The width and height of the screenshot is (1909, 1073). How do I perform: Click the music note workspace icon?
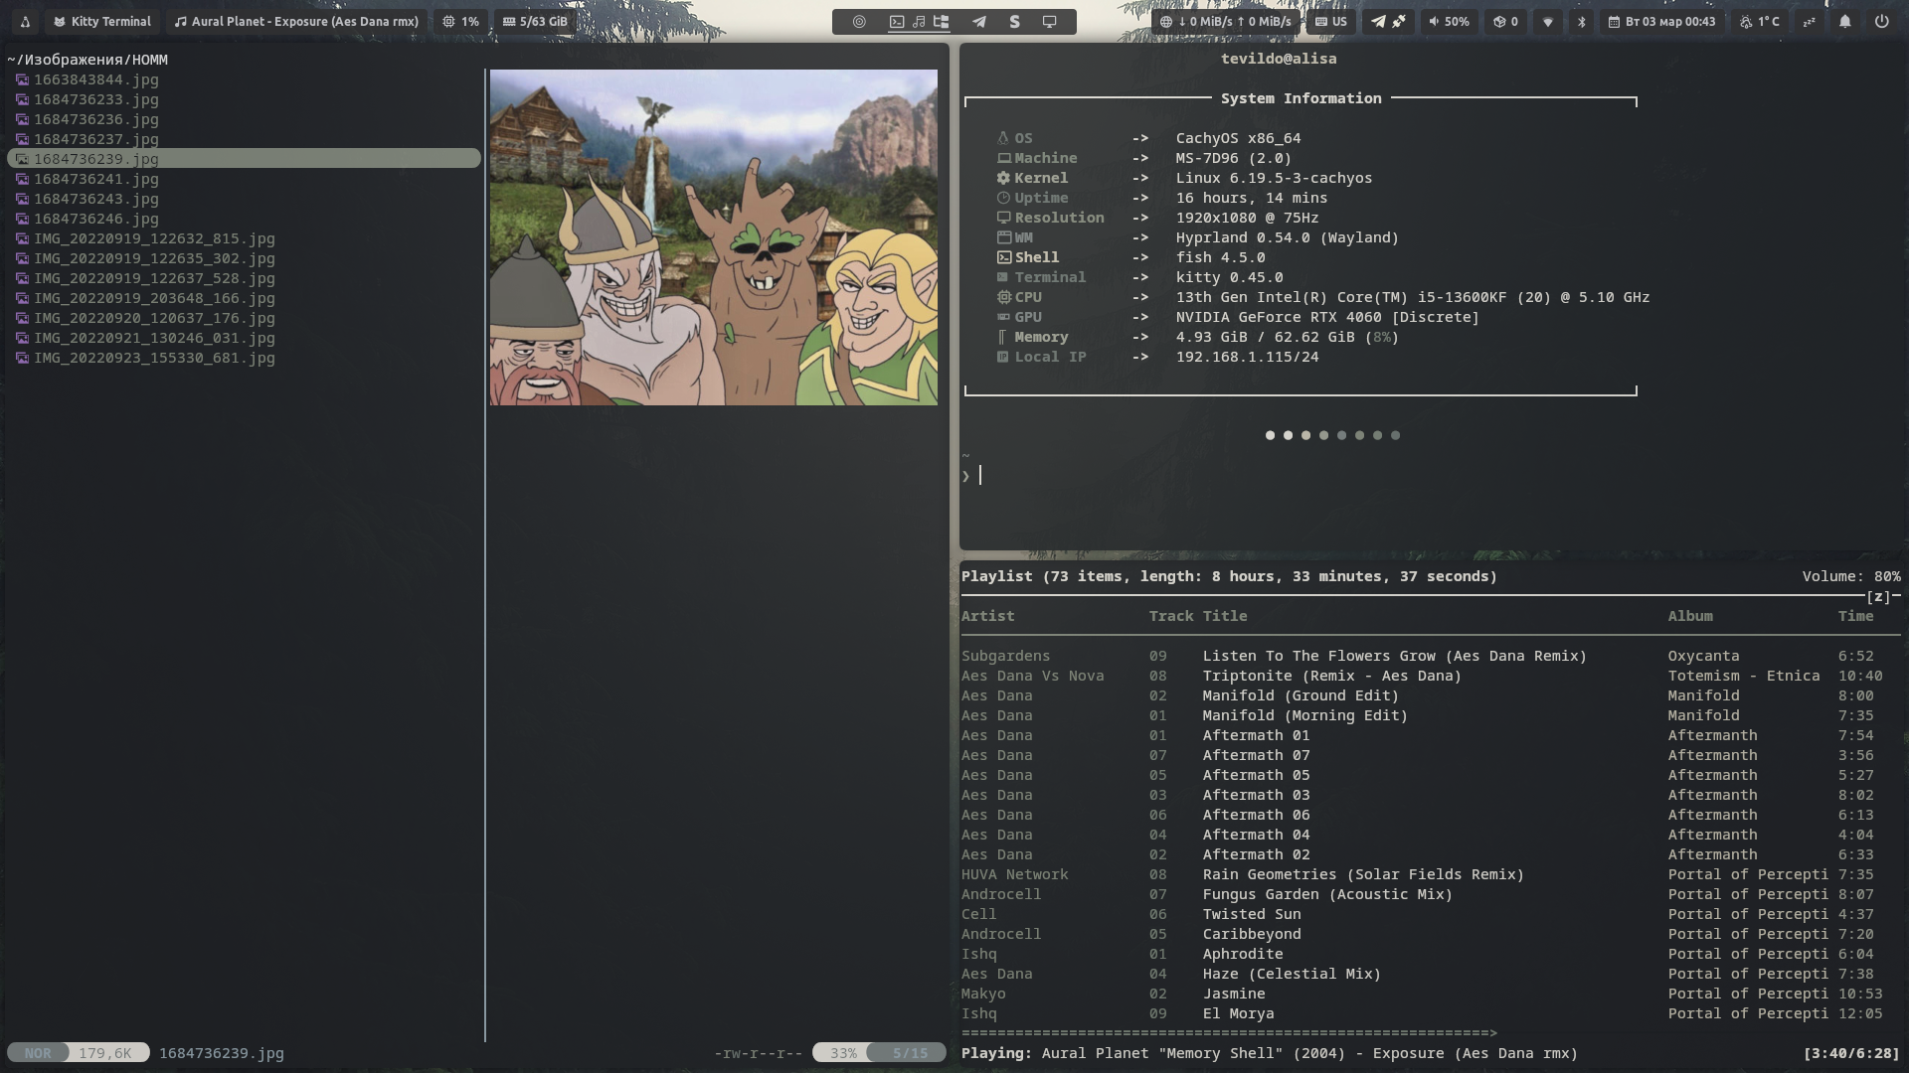point(919,21)
